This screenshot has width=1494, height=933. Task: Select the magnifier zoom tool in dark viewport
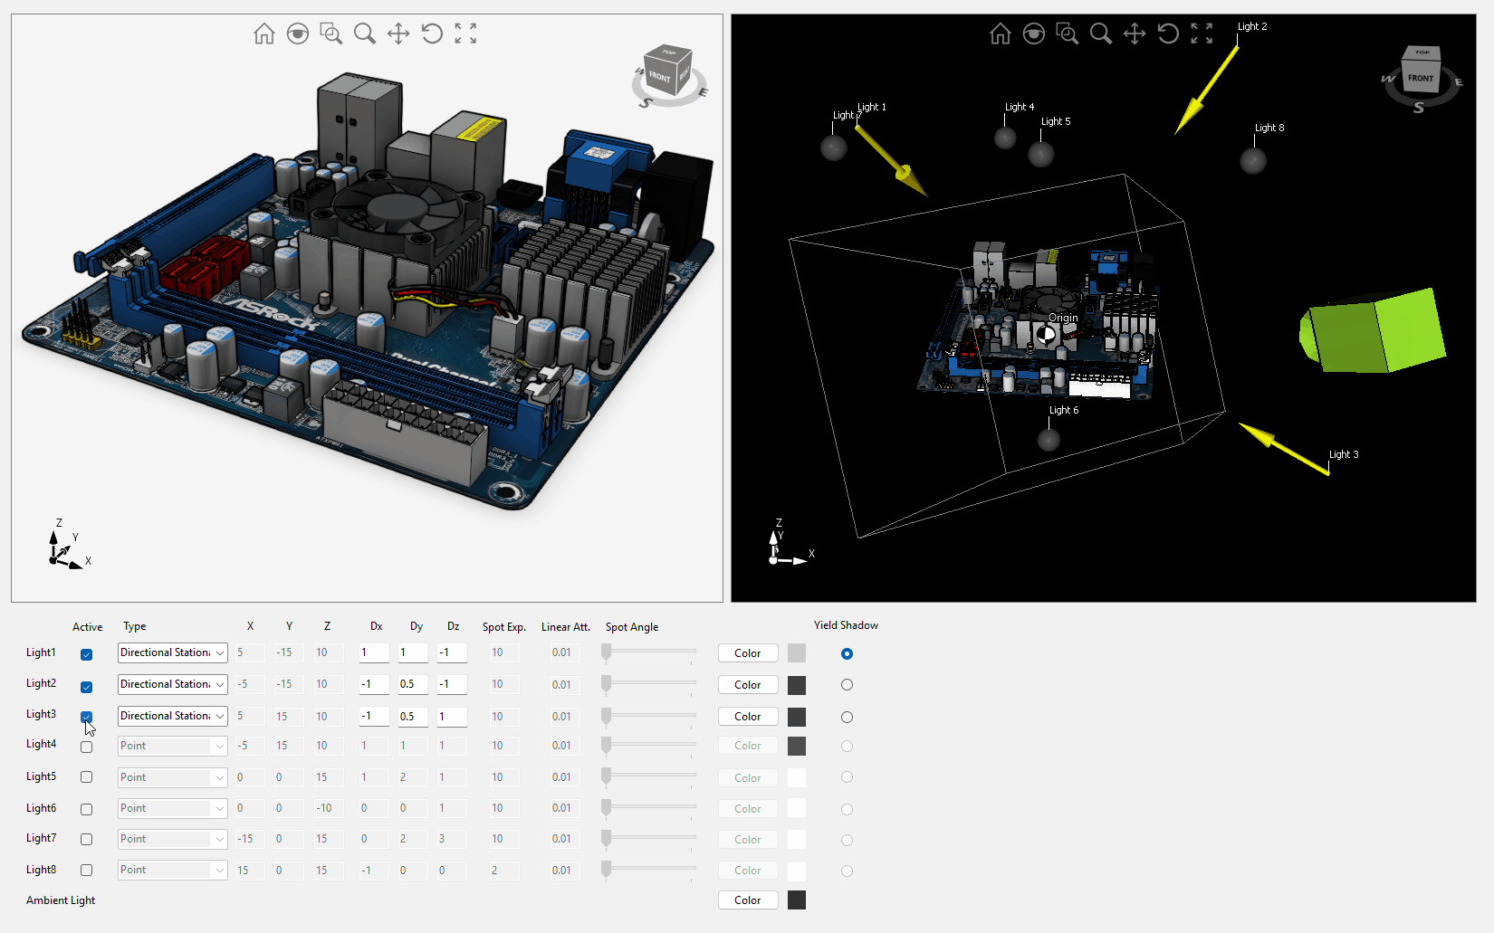point(1101,34)
